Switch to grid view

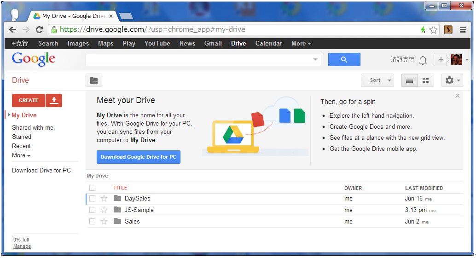click(426, 80)
